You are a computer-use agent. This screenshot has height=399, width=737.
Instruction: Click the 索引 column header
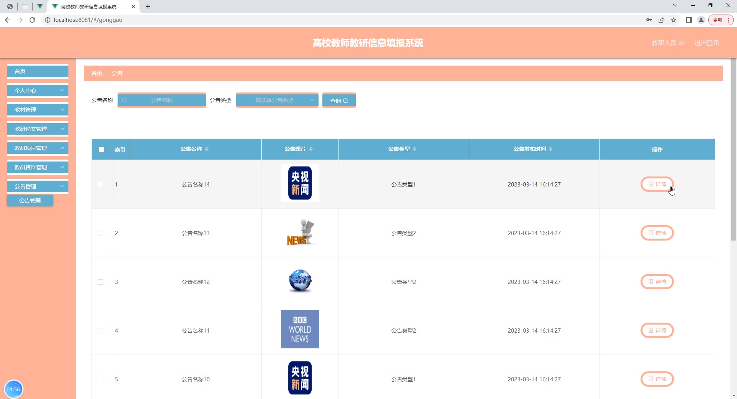[x=120, y=150]
